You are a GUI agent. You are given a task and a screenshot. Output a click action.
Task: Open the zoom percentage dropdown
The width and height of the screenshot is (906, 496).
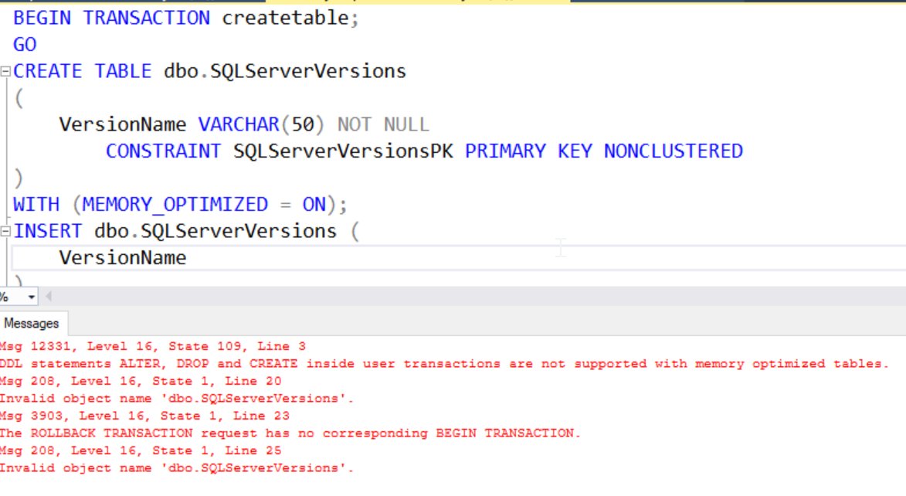pyautogui.click(x=31, y=297)
